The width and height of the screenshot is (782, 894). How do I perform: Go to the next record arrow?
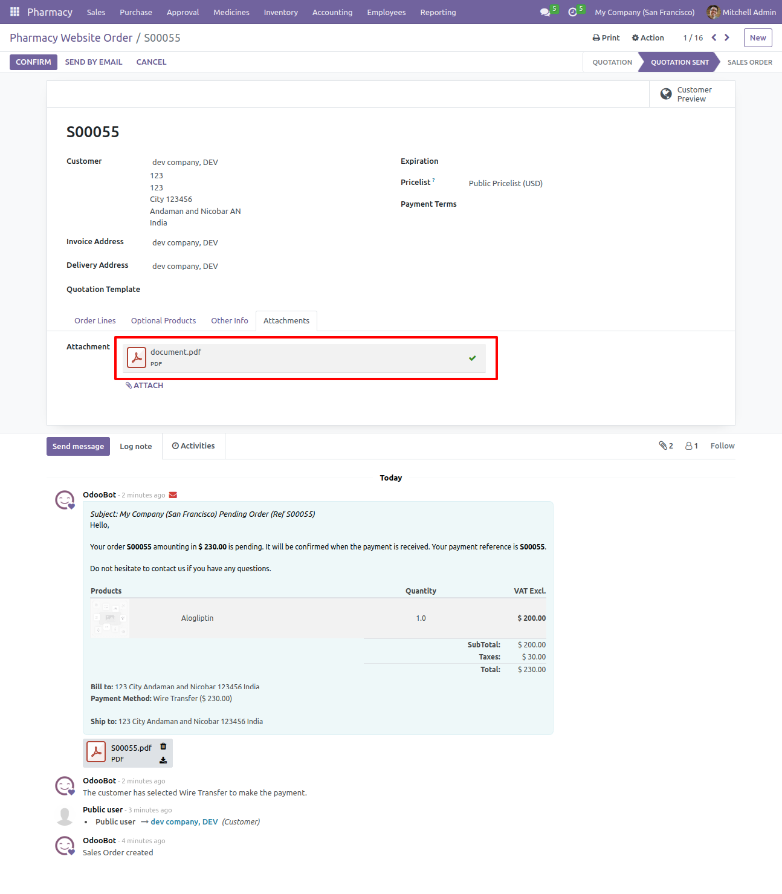click(727, 37)
